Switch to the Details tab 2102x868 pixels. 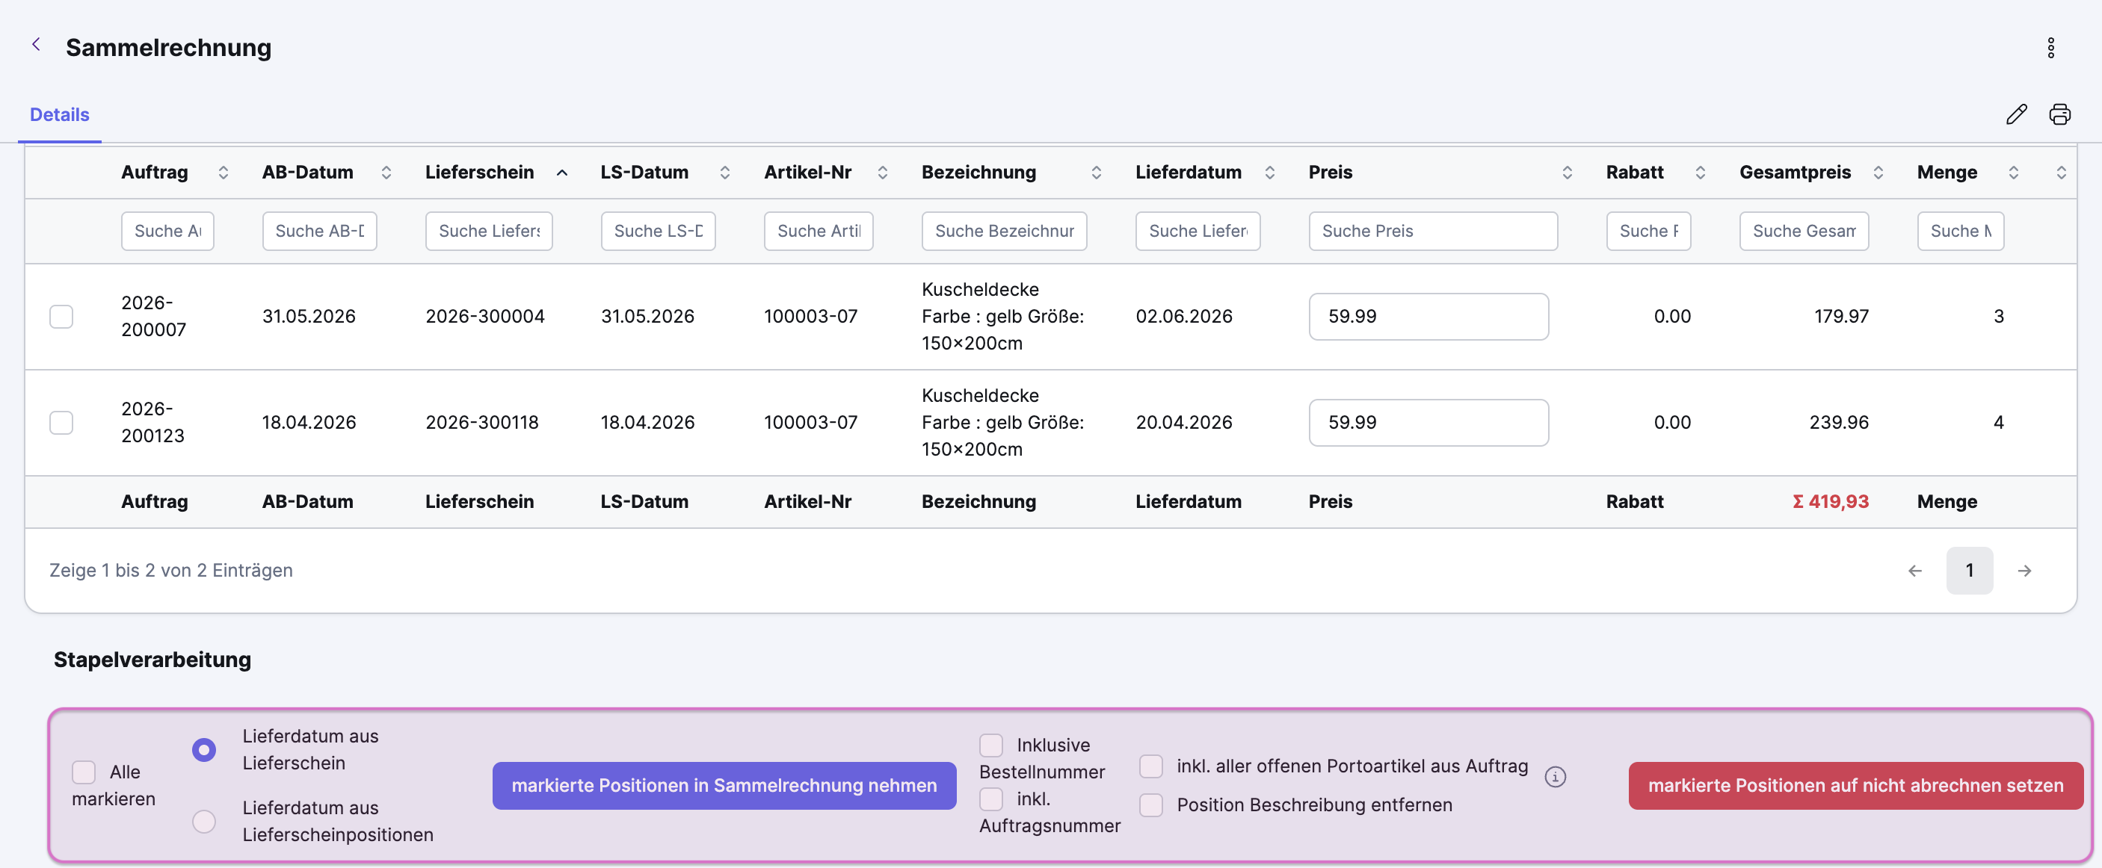60,114
